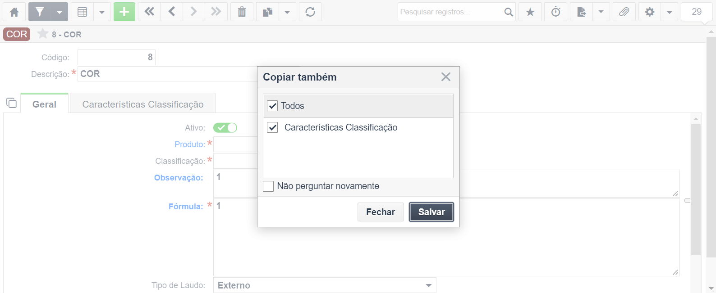Refresh the record with reload icon
This screenshot has width=716, height=293.
coord(310,12)
